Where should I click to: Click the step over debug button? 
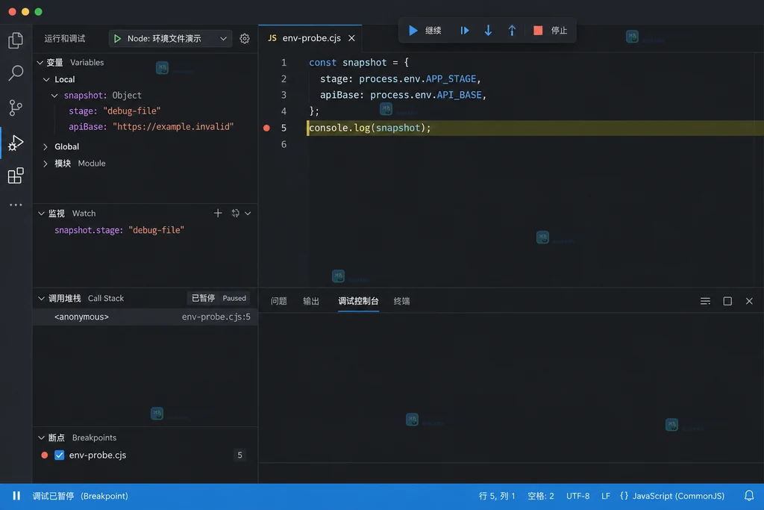pos(464,31)
